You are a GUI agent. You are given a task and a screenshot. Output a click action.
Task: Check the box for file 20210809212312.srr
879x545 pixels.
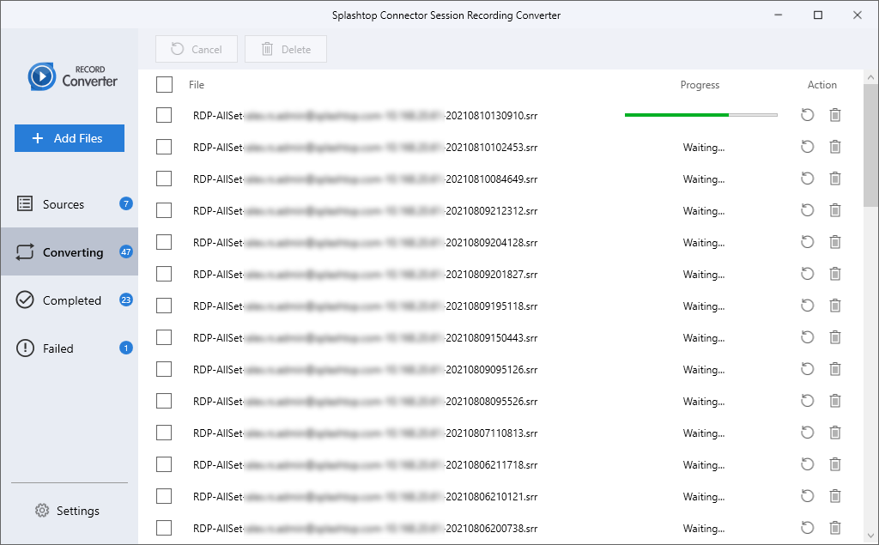pos(164,210)
